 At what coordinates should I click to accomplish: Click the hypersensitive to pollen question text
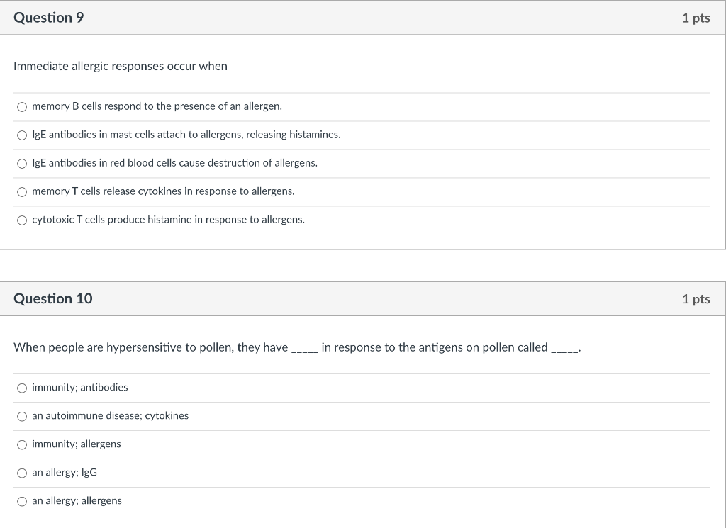pyautogui.click(x=297, y=347)
